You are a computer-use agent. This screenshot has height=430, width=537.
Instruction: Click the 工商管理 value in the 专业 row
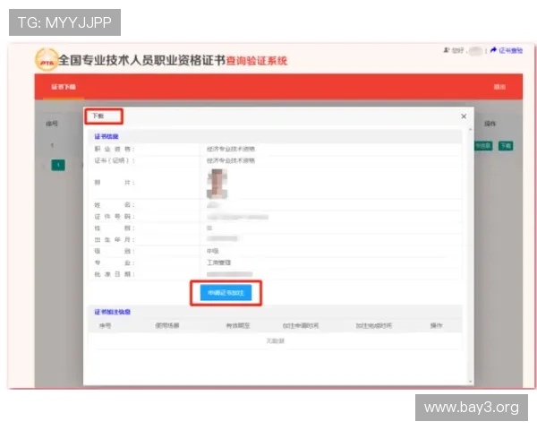click(219, 262)
